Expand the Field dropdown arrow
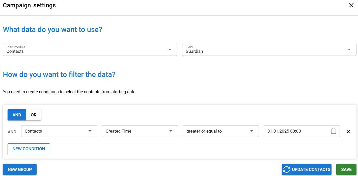This screenshot has width=358, height=176. coord(349,49)
